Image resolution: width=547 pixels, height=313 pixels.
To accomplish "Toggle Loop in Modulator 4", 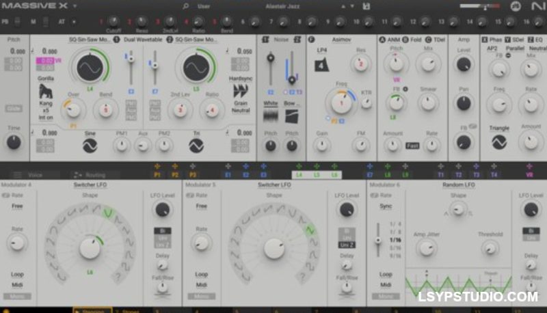I will tap(17, 274).
